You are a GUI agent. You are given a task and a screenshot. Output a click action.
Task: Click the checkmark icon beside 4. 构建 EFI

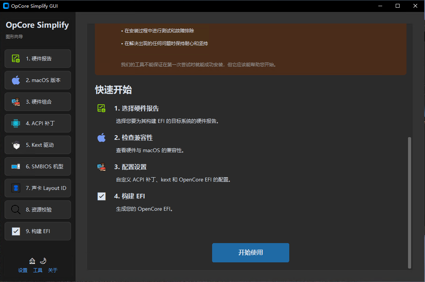click(x=101, y=196)
